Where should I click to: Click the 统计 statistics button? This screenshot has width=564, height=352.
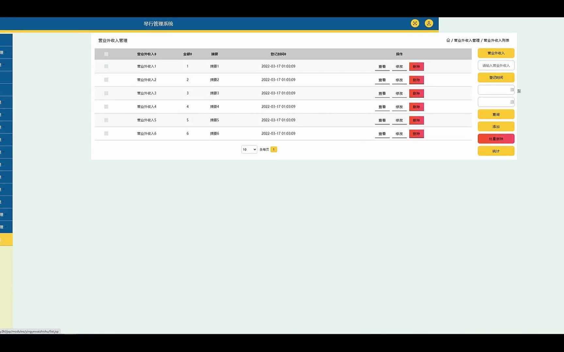point(496,151)
